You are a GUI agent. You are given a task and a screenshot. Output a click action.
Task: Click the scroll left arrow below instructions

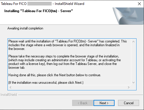pyautogui.click(x=10, y=87)
